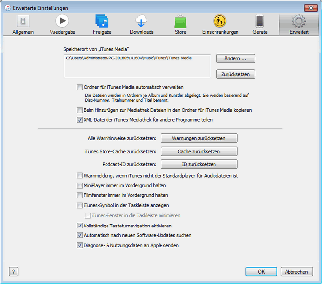322x284 pixels.
Task: Click the iTunes logo in title bar
Action: tap(8, 8)
